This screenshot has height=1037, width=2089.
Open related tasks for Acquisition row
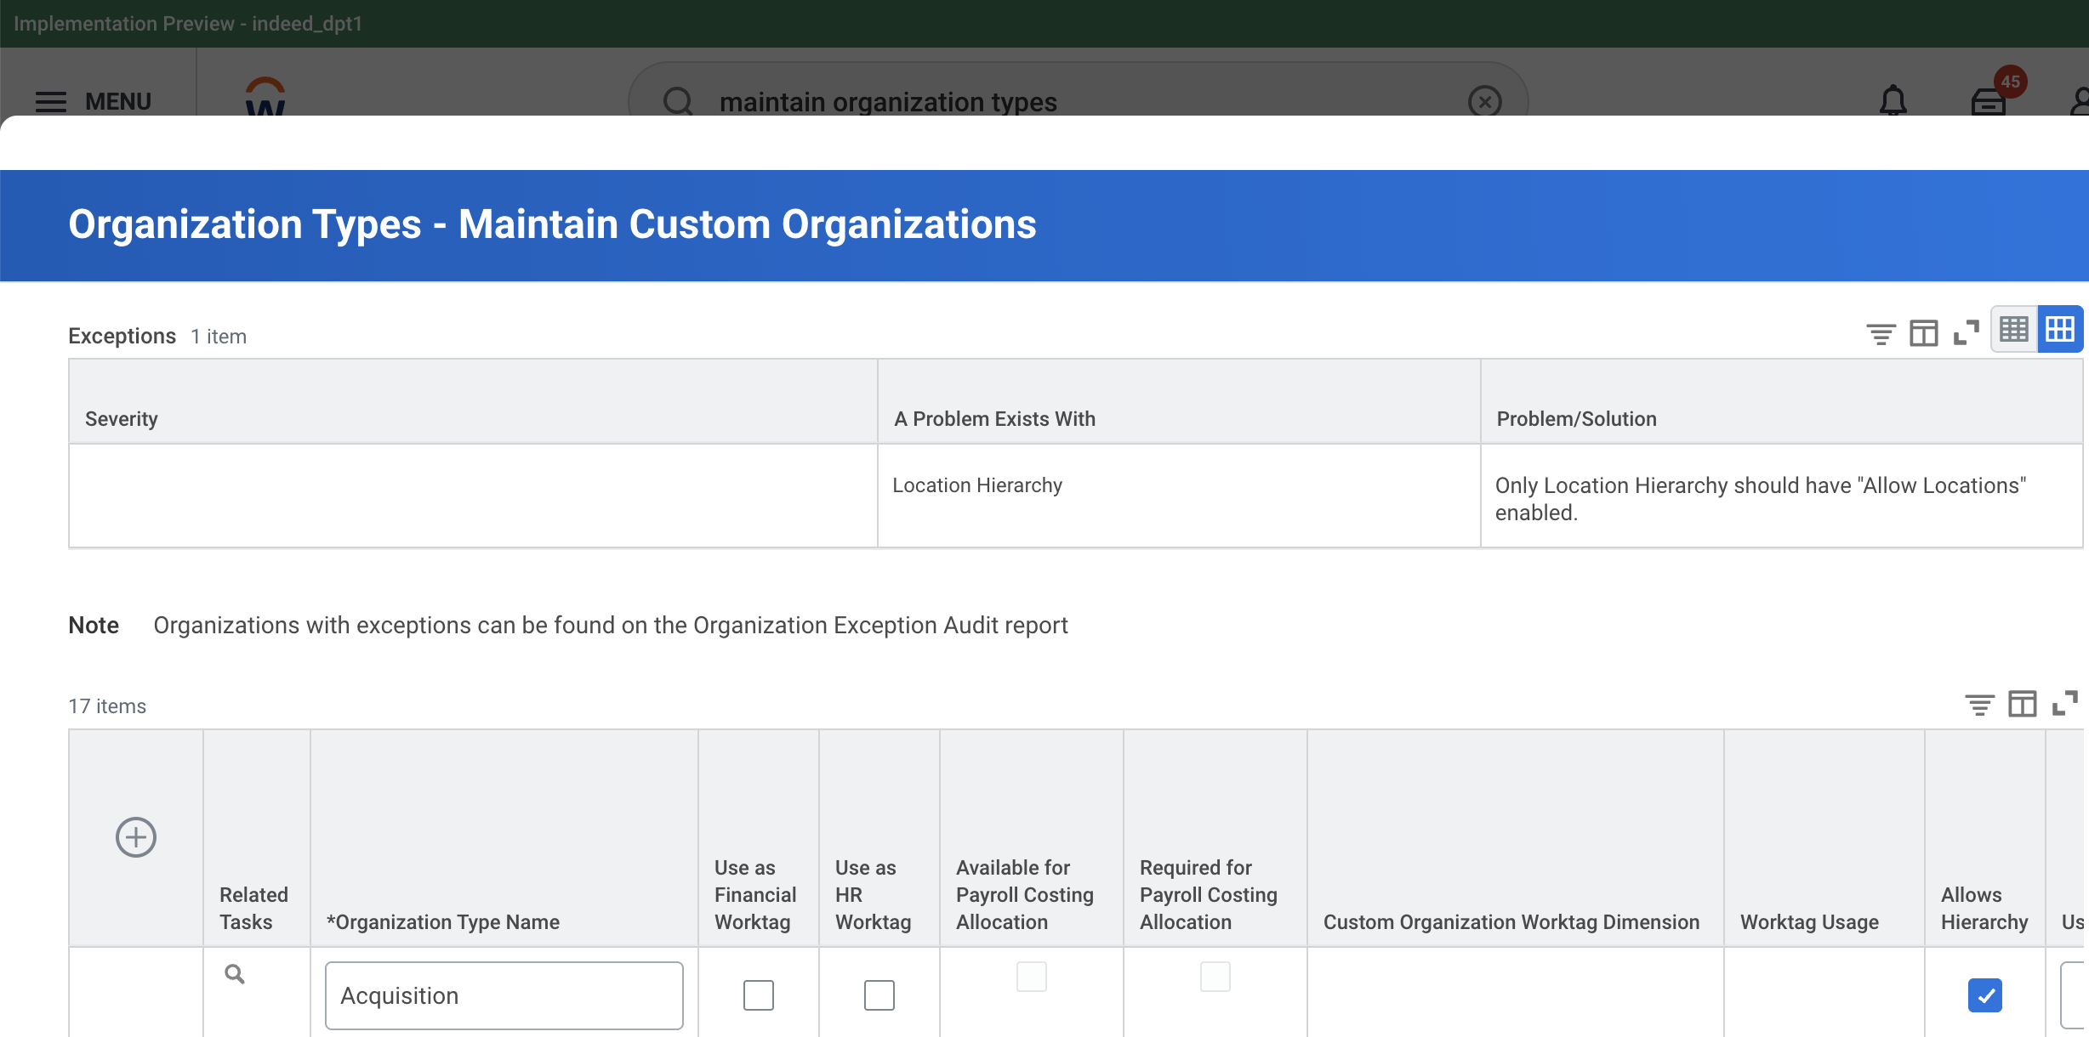pyautogui.click(x=235, y=974)
